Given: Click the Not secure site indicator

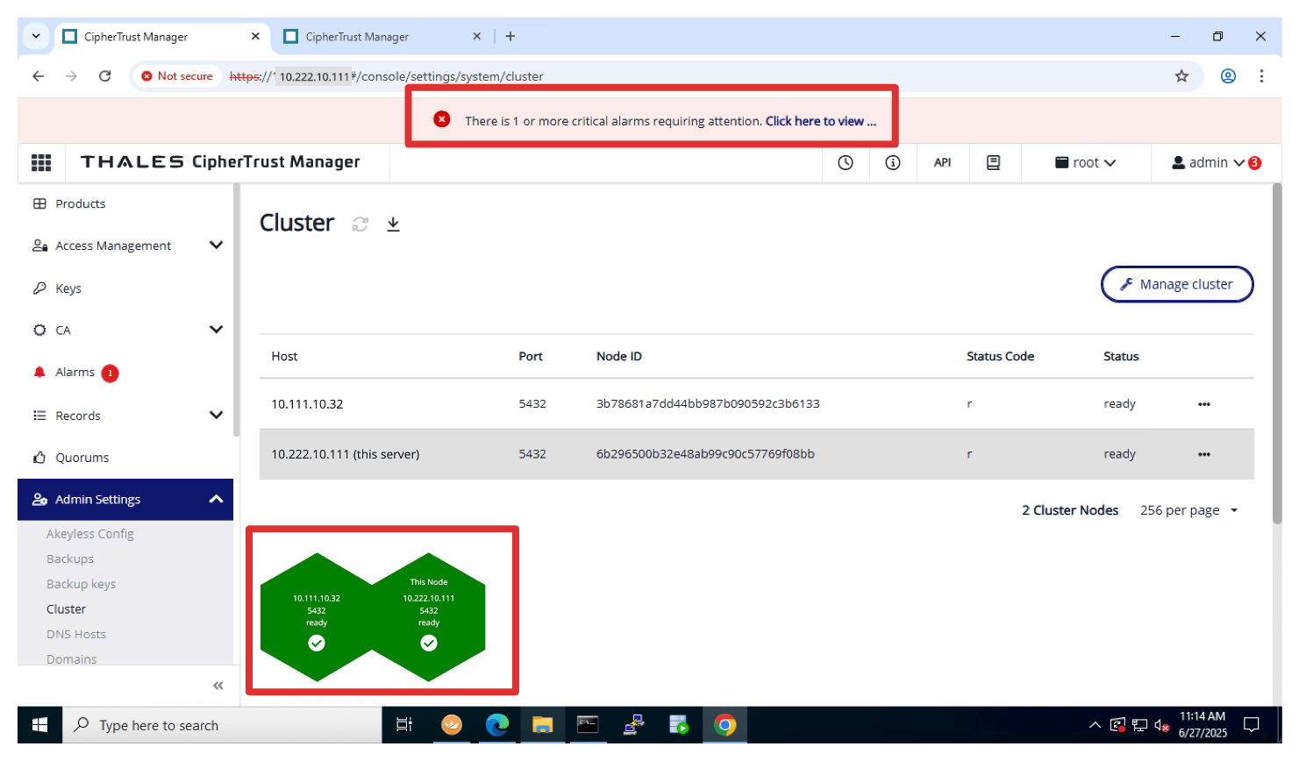Looking at the screenshot, I should (x=177, y=76).
